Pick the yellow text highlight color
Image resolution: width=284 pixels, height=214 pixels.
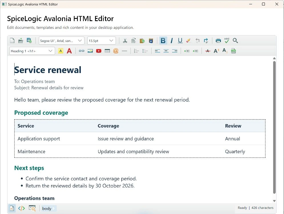click(x=61, y=51)
